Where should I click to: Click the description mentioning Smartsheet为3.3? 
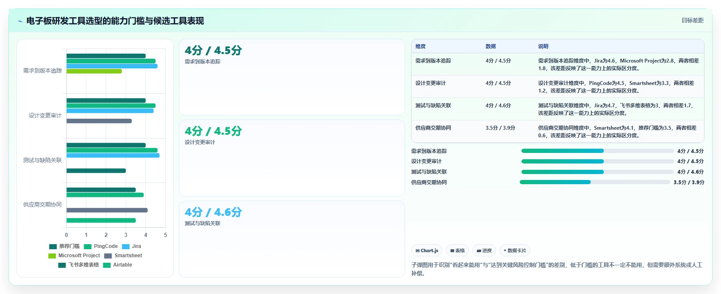(x=616, y=87)
